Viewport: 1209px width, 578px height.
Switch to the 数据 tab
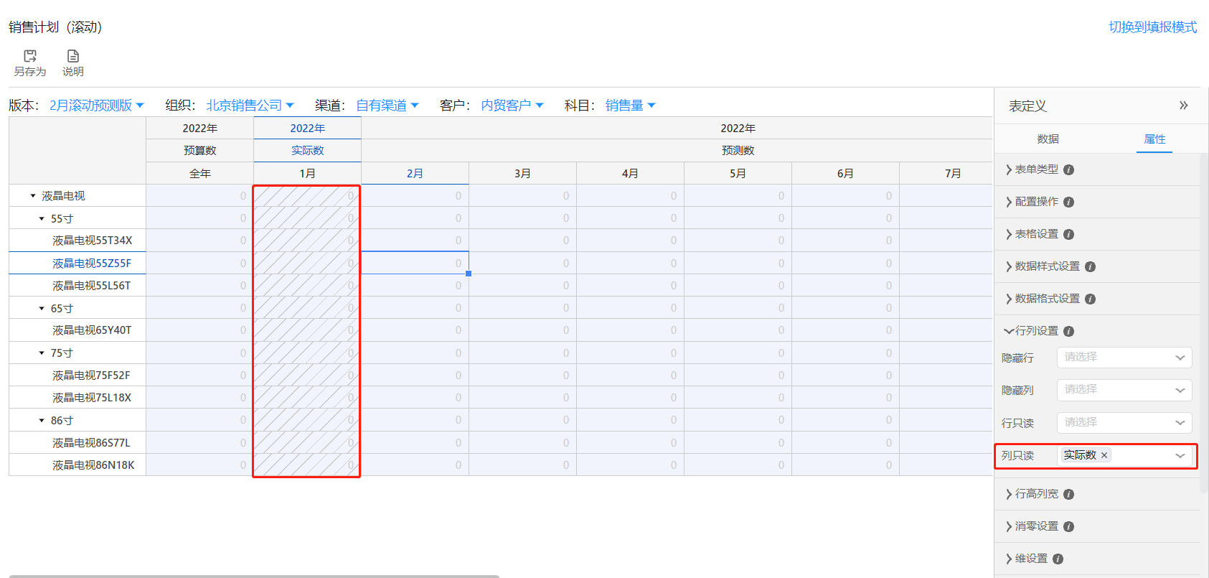click(1048, 139)
